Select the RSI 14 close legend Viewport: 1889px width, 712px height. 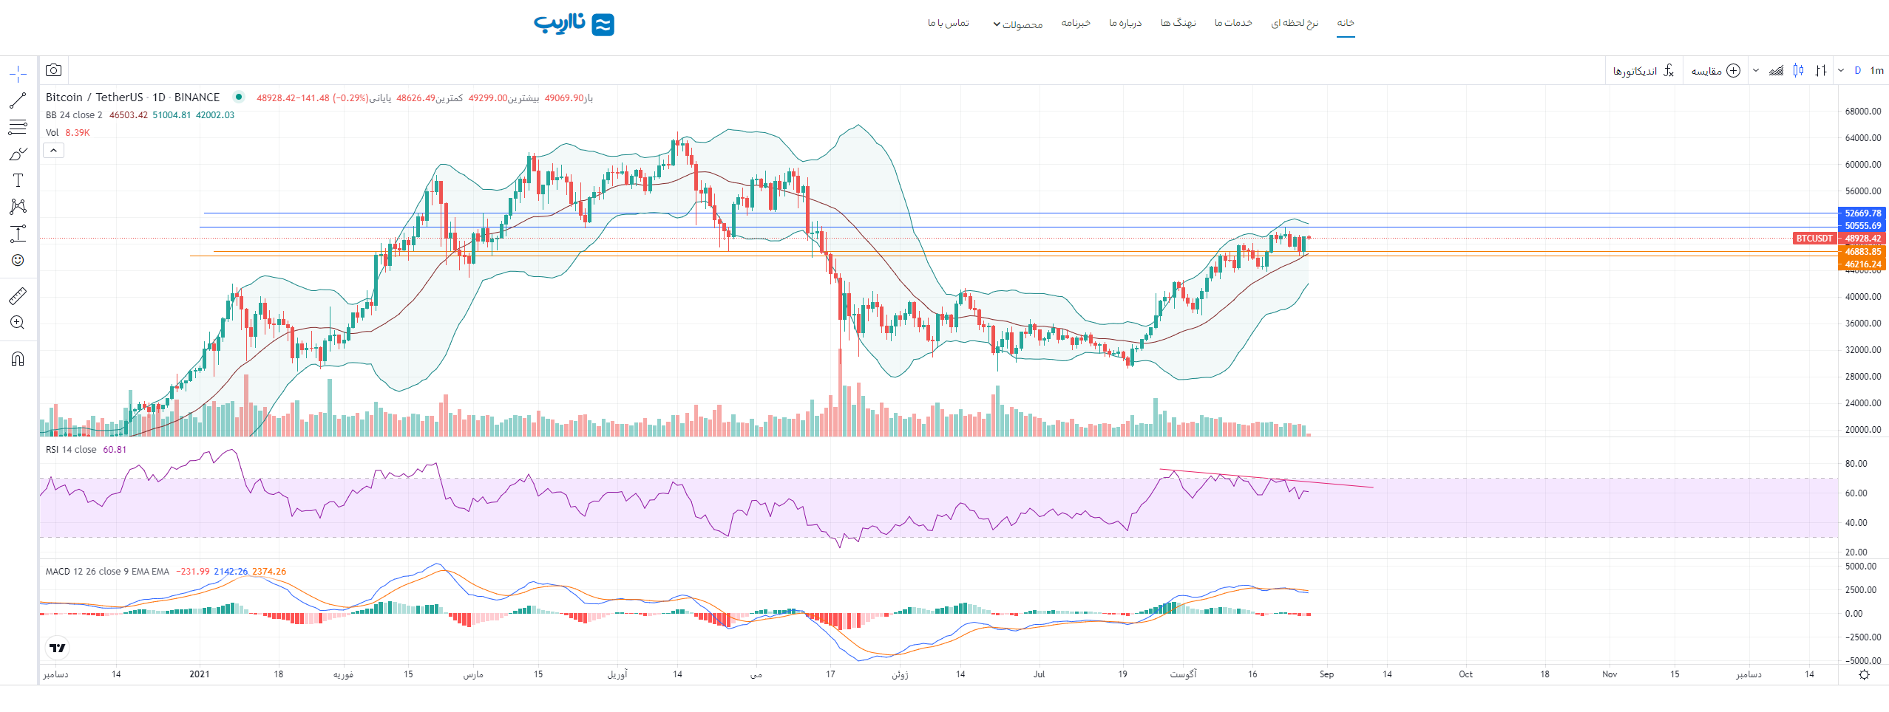tap(71, 450)
